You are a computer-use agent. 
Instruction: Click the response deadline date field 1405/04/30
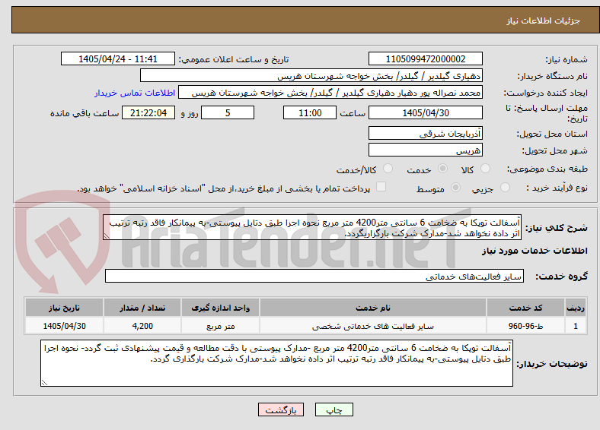coord(425,112)
